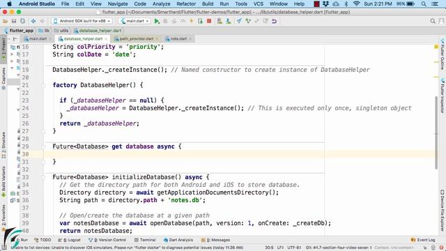446x251 pixels.
Task: Open the TODO tool window
Action: [x=43, y=240]
